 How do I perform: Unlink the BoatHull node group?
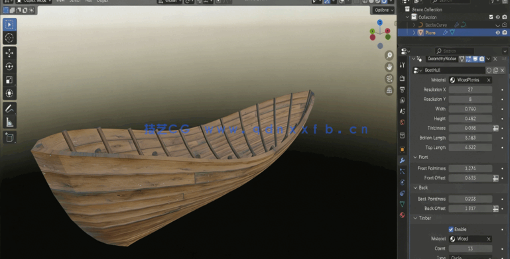503,70
